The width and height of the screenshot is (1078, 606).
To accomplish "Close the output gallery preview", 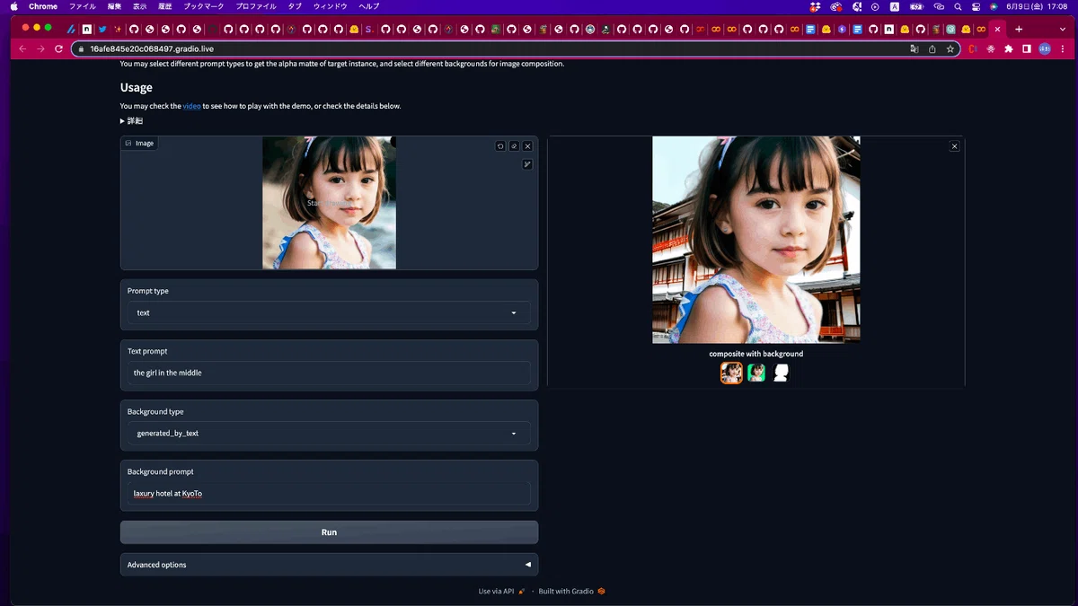I will click(954, 145).
